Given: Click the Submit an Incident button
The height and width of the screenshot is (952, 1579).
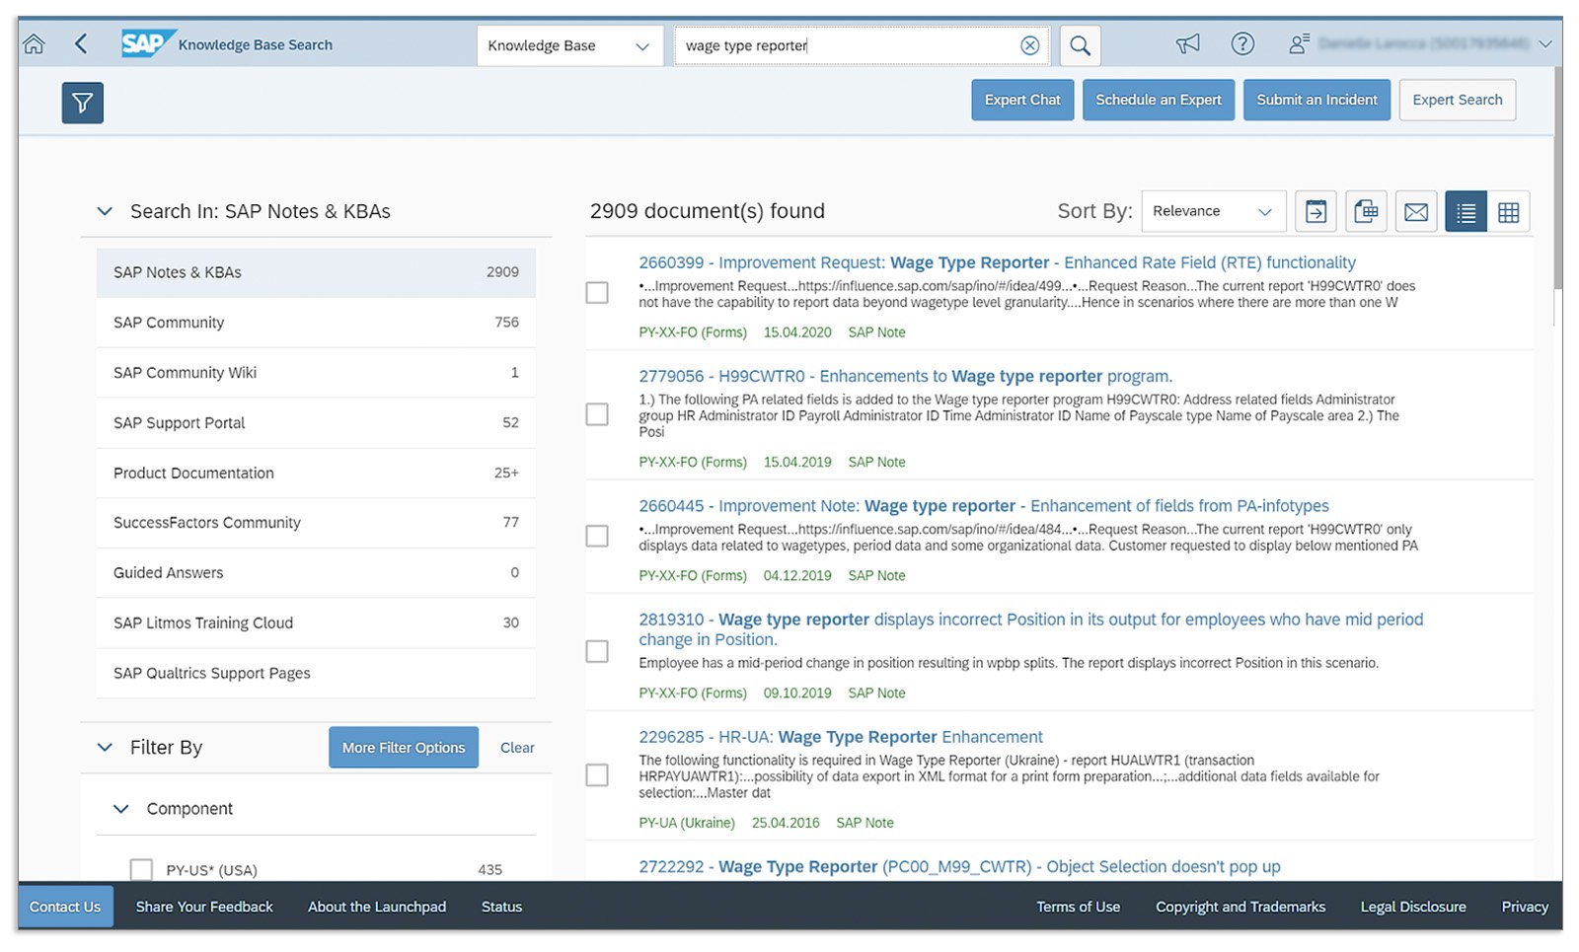Looking at the screenshot, I should 1316,100.
